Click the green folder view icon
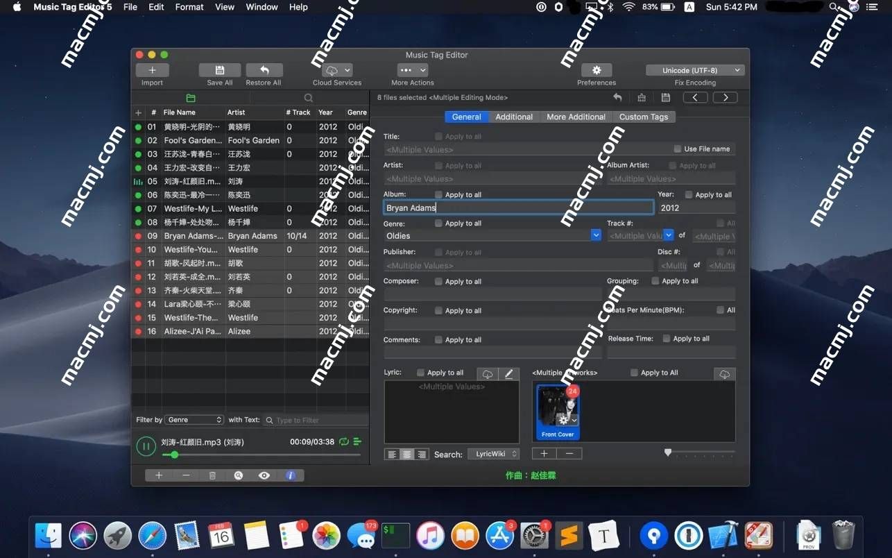892x558 pixels. pos(191,98)
